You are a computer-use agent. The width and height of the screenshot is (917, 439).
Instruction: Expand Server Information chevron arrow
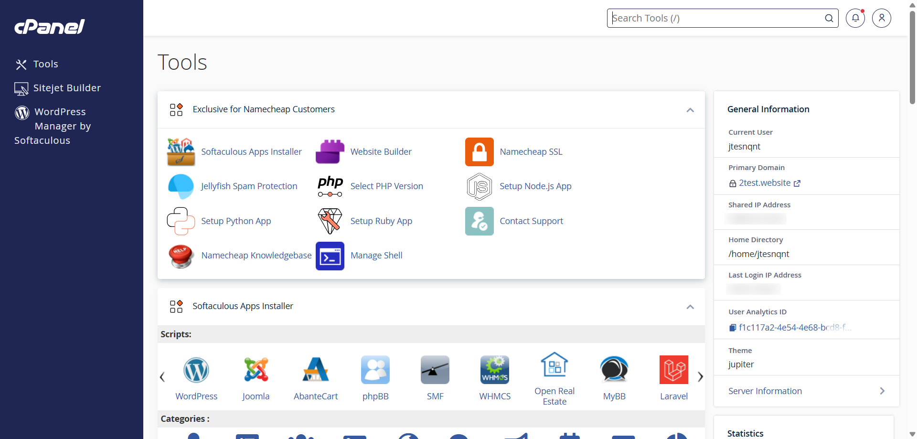point(882,391)
